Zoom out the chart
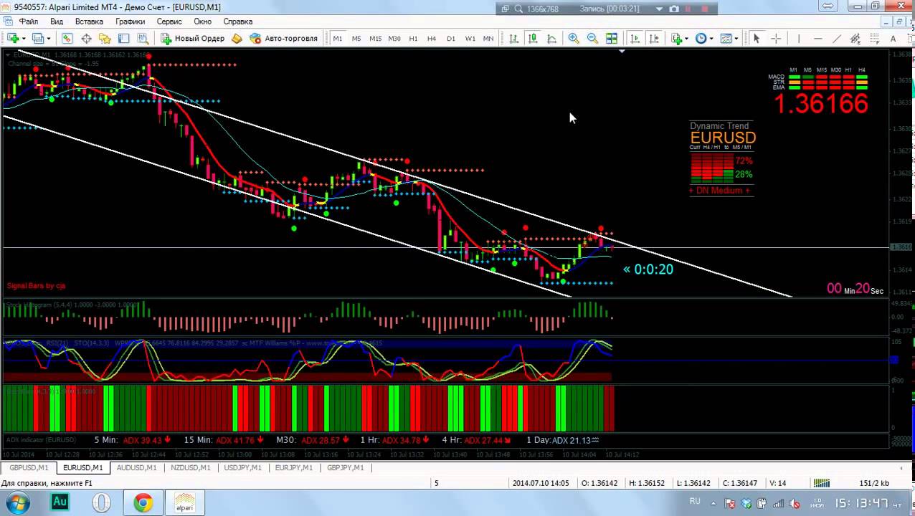Image resolution: width=915 pixels, height=516 pixels. 592,38
